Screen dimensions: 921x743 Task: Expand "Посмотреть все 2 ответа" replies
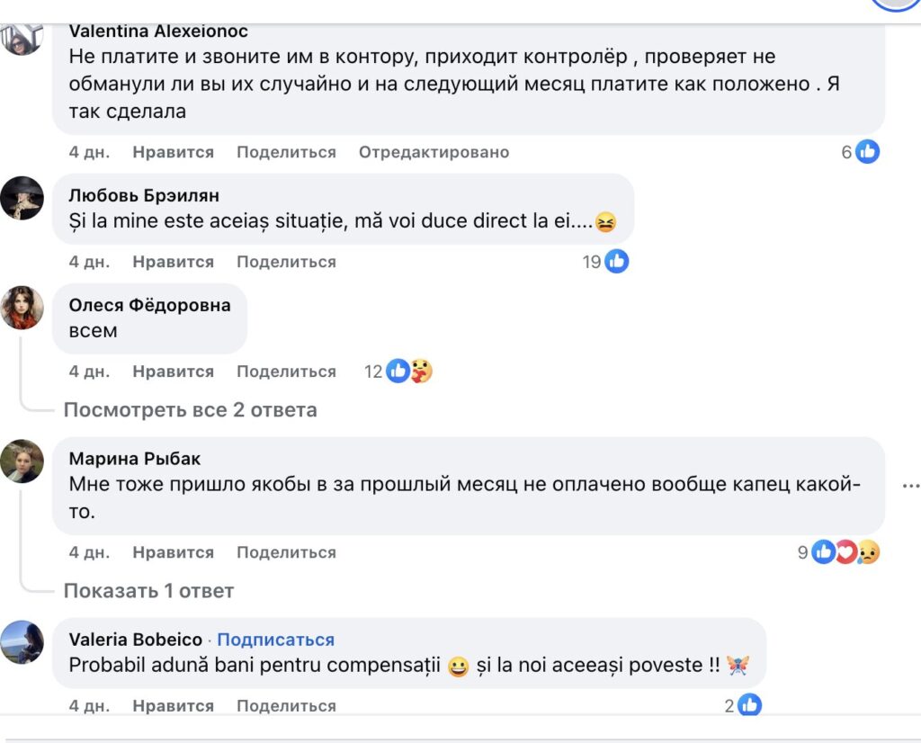[x=190, y=410]
